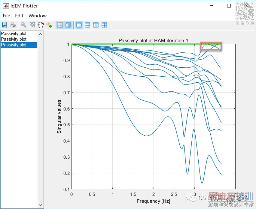This screenshot has height=209, width=256.
Task: Select the Pan hand tool
Action: click(41, 25)
